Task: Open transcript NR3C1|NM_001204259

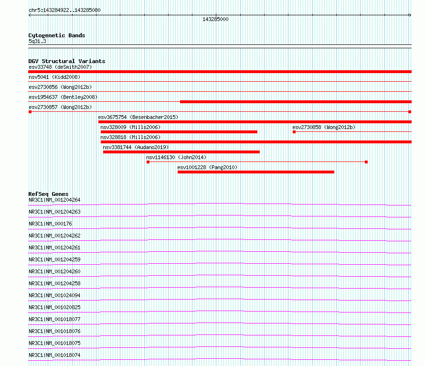Action: tap(54, 259)
